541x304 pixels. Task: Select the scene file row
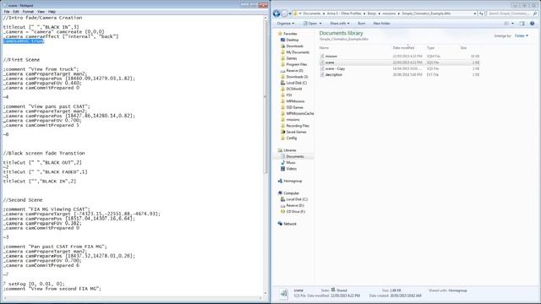point(399,62)
